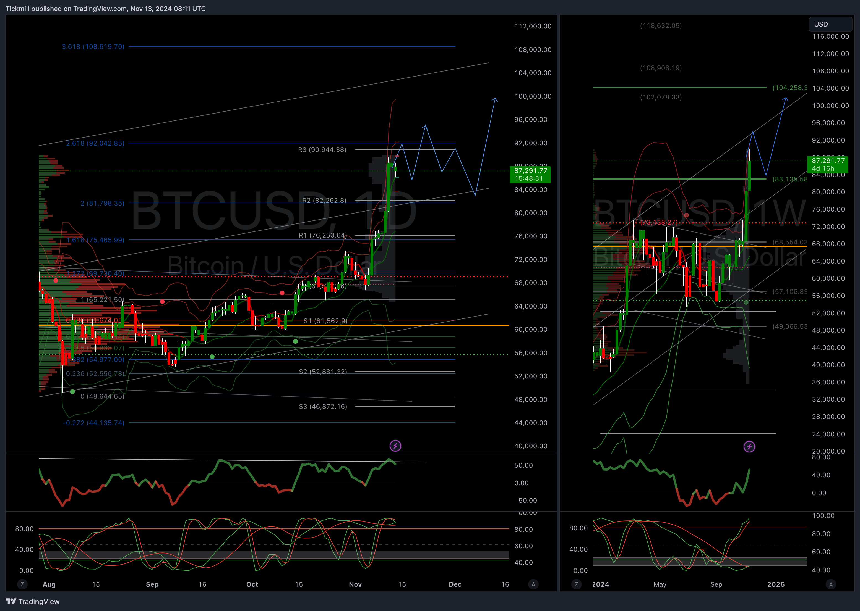
Task: Click the Z timezone button on the 1D chart
Action: click(22, 584)
